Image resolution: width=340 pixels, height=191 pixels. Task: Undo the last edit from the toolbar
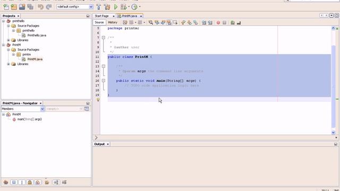(40, 7)
